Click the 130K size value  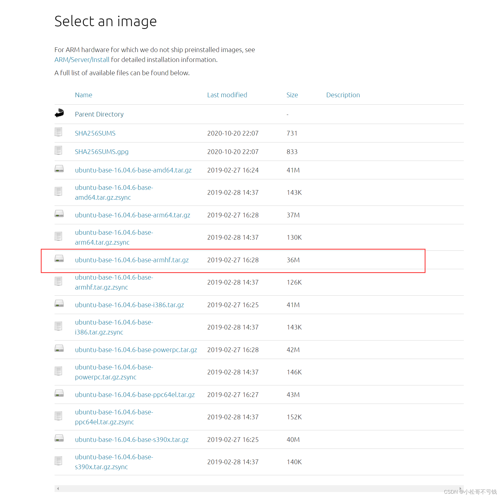[x=294, y=237]
